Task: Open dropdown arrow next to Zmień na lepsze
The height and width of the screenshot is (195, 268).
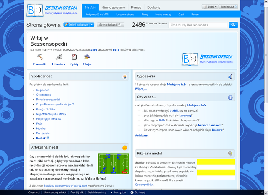Action: (92, 25)
